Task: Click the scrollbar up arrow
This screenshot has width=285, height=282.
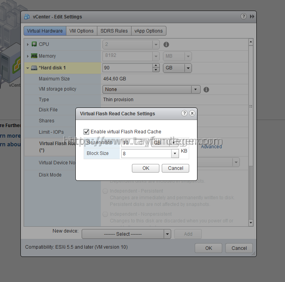Action: pos(251,42)
